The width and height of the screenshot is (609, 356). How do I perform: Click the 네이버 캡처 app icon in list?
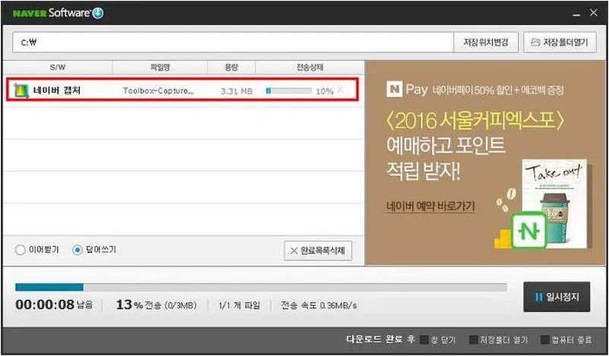(x=21, y=91)
